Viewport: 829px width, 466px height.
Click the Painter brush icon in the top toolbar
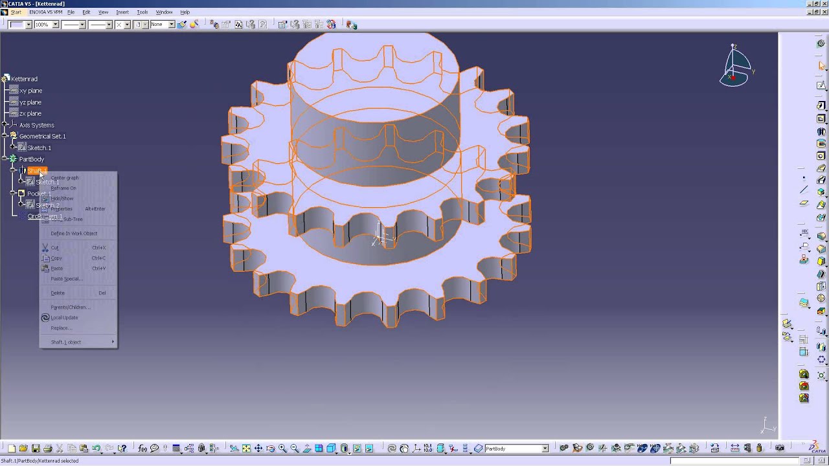[181, 25]
